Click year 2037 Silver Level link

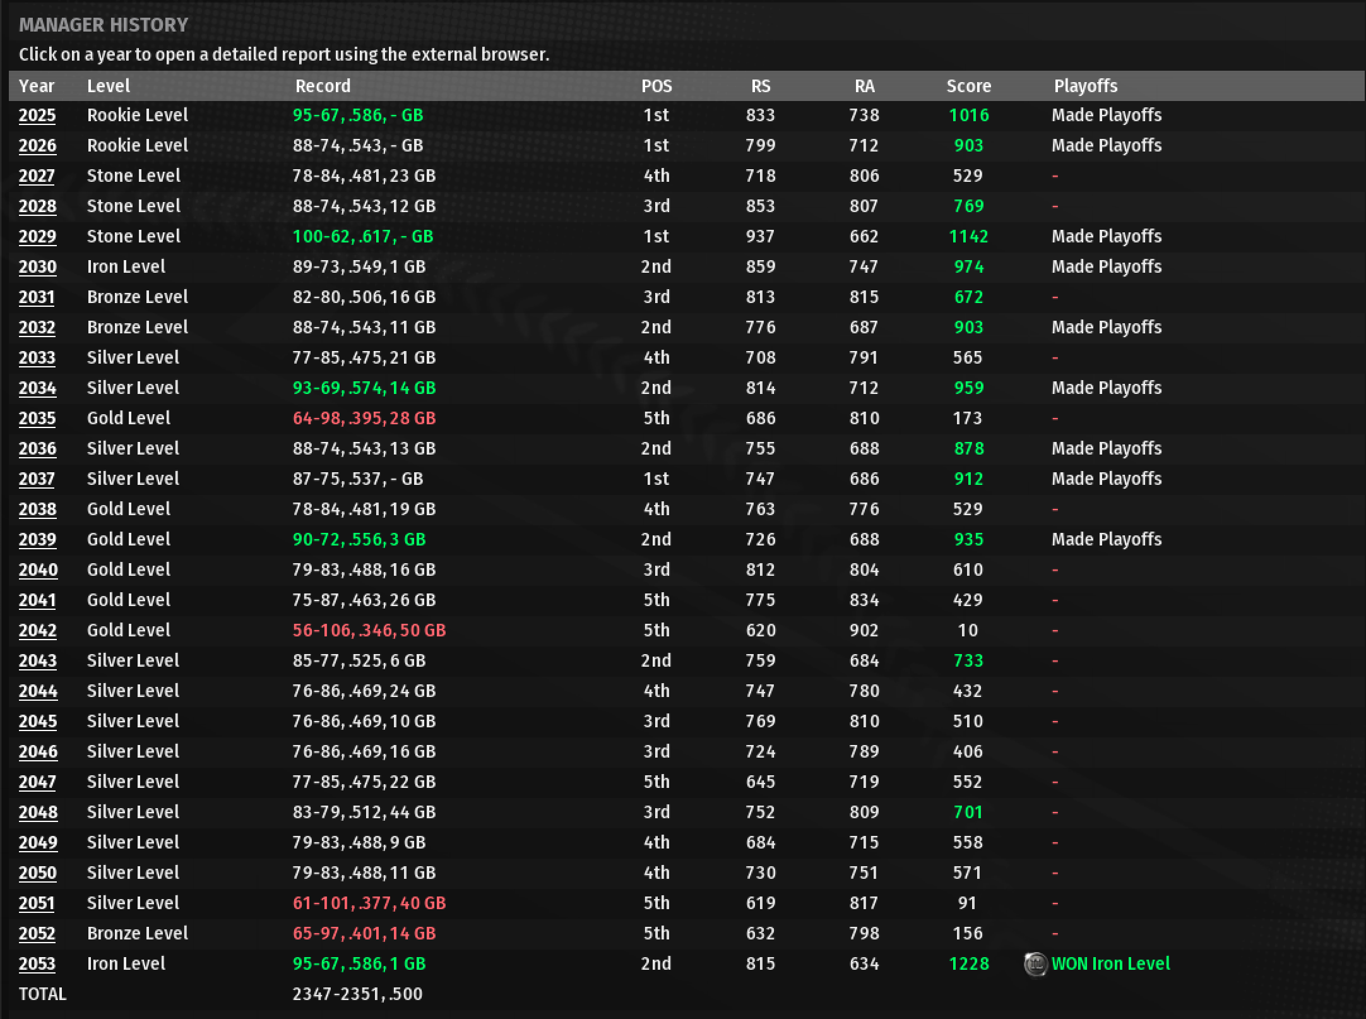[37, 479]
